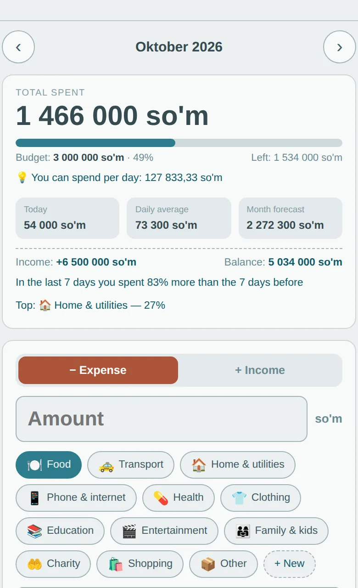This screenshot has width=358, height=588.
Task: Select the Entertainment category chip
Action: point(164,531)
